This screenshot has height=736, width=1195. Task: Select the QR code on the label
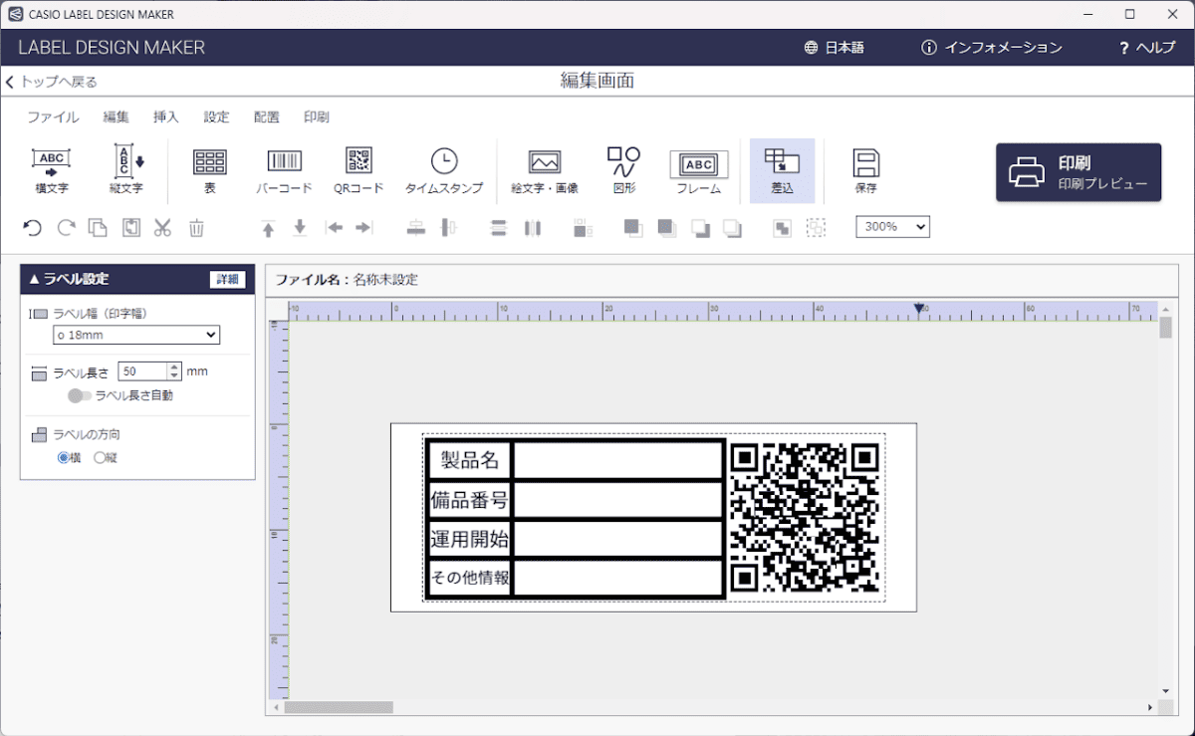[805, 517]
